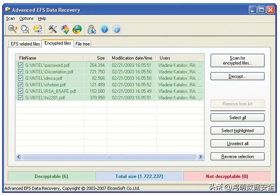Viewport: 280px width, 196px height.
Task: Toggle the chotext.pdf checkbox
Action: tap(20, 84)
